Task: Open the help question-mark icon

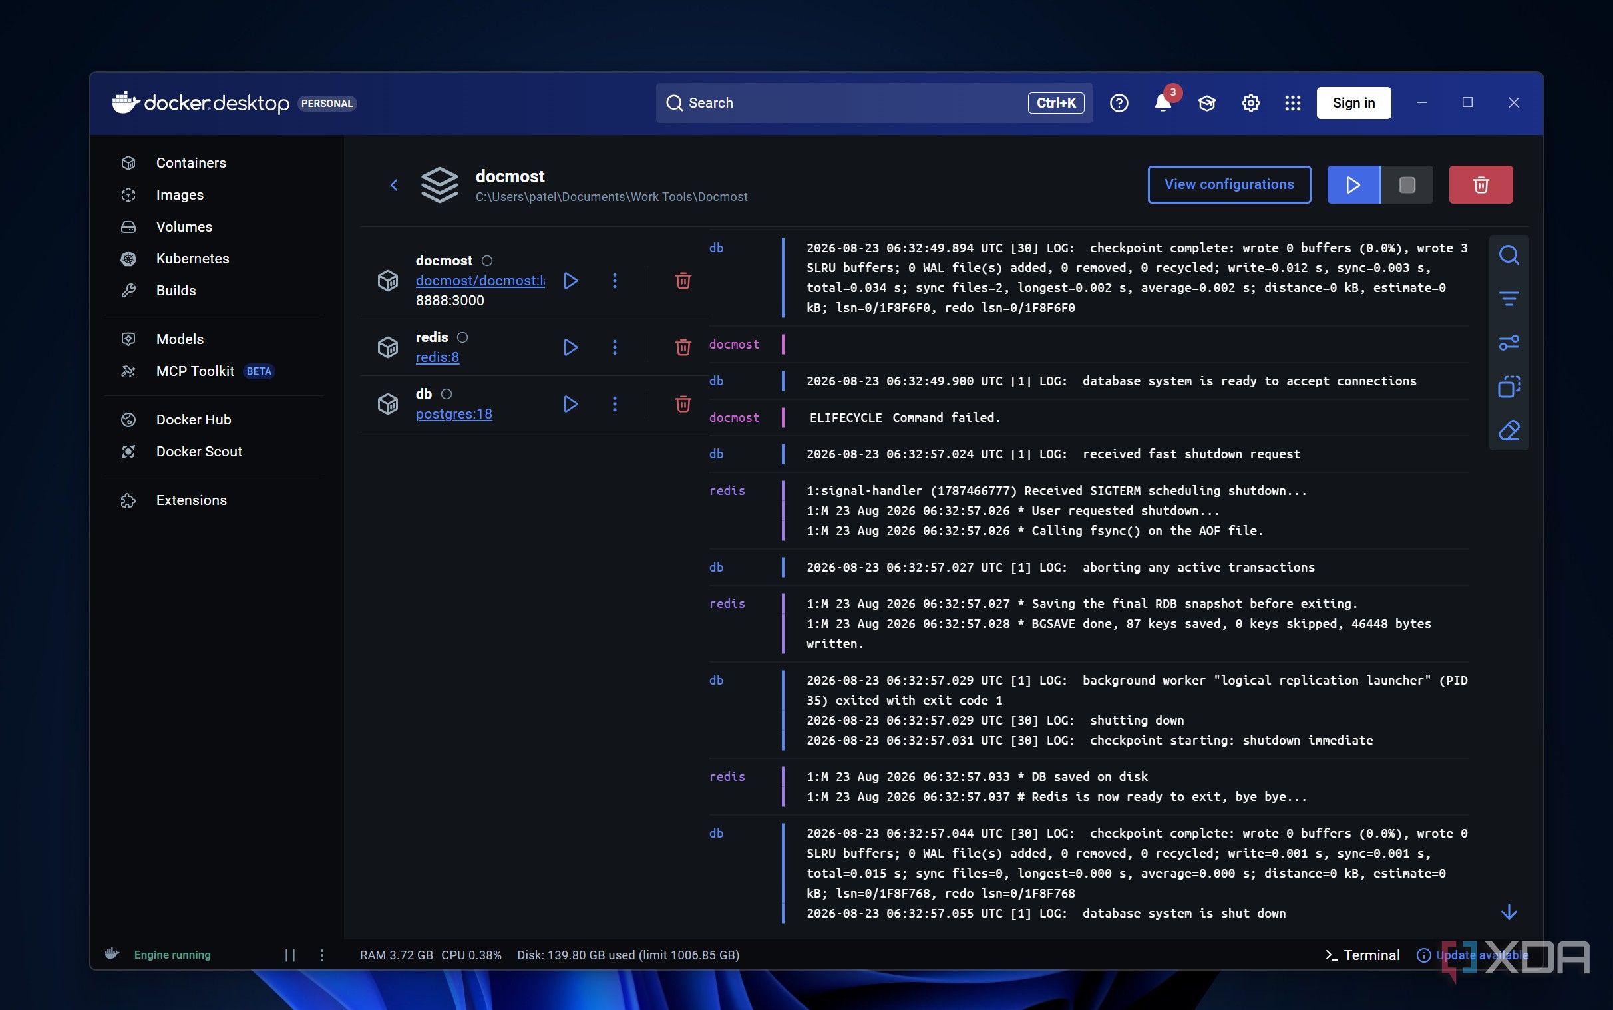Action: coord(1119,104)
